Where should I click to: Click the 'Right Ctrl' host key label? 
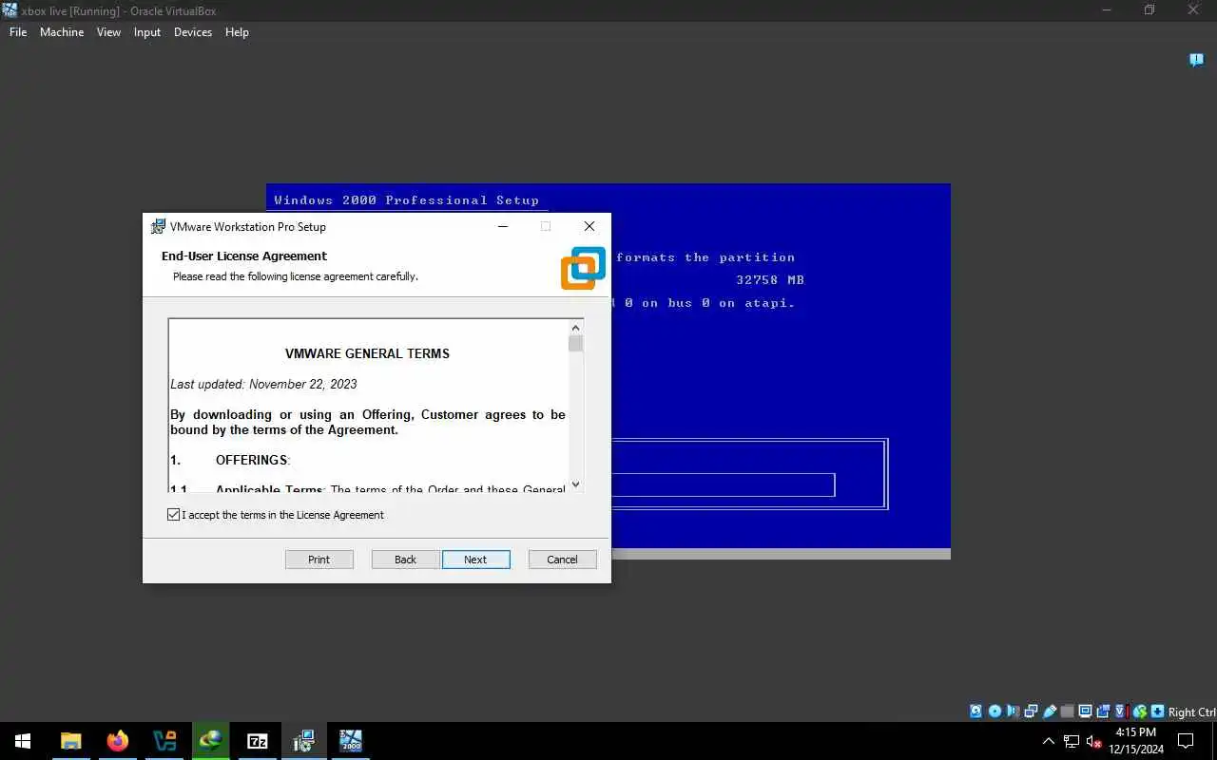1192,712
